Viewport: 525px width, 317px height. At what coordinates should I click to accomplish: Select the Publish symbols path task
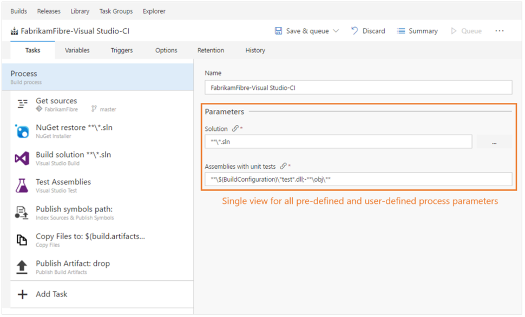click(102, 213)
